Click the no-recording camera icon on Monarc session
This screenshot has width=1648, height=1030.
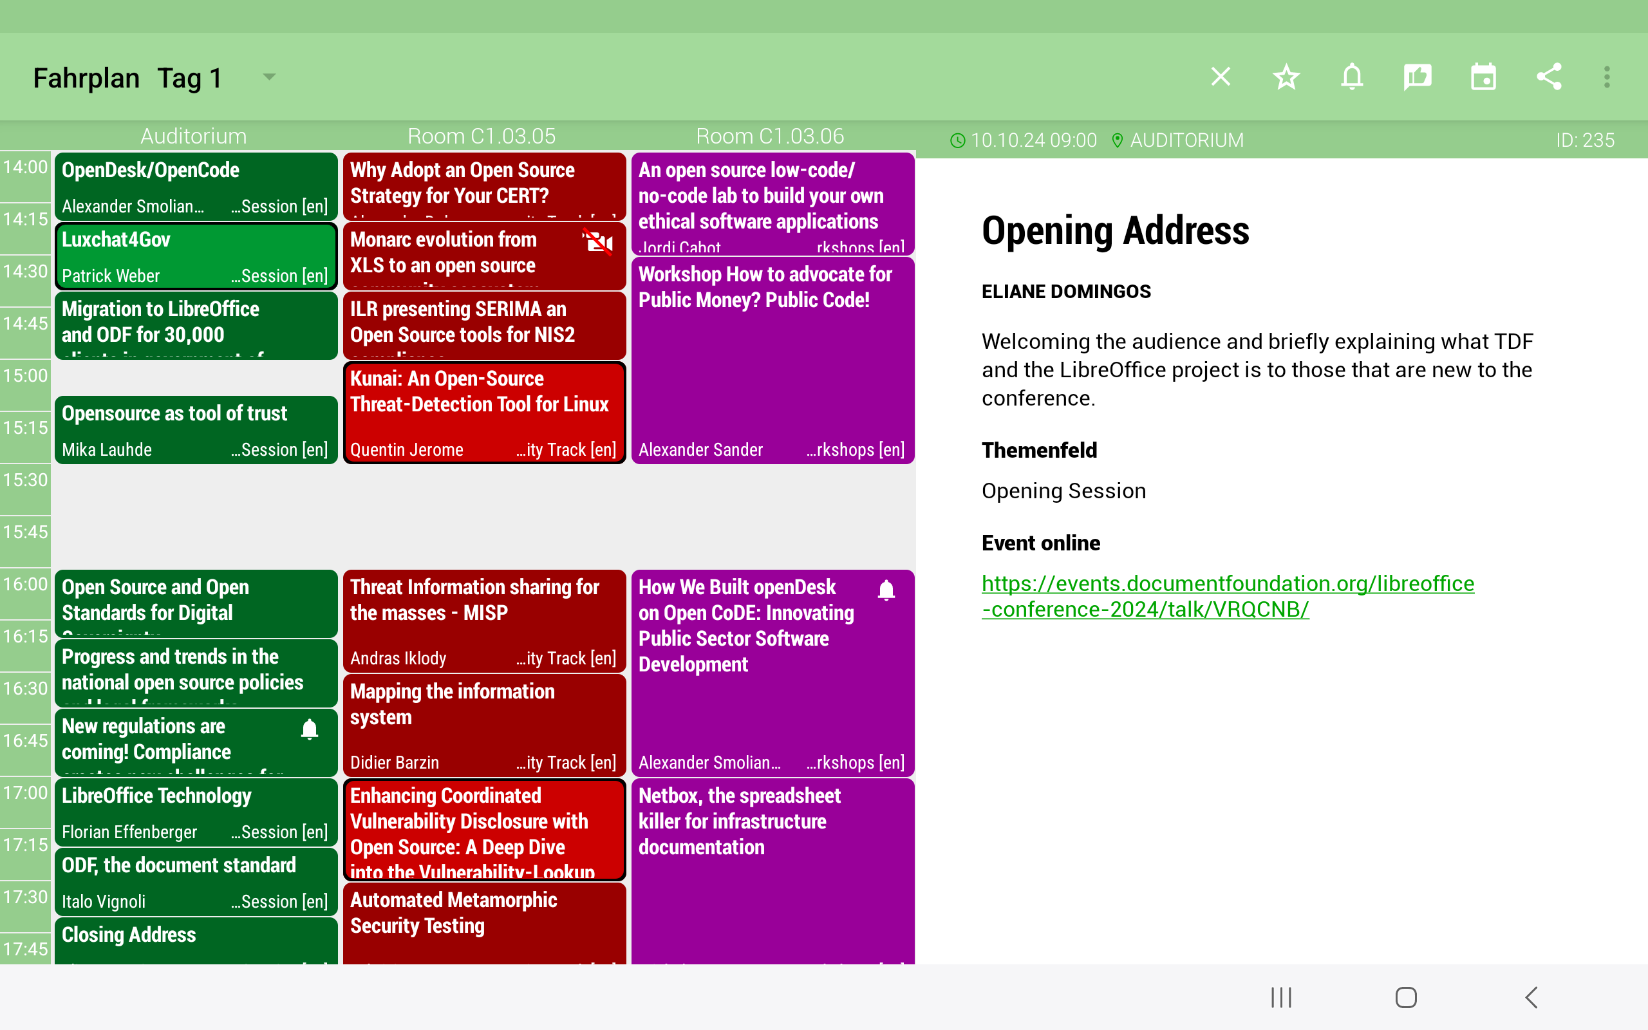[x=597, y=243]
